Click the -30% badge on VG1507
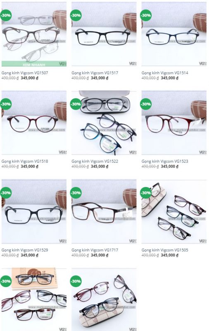 [x=5, y=15]
